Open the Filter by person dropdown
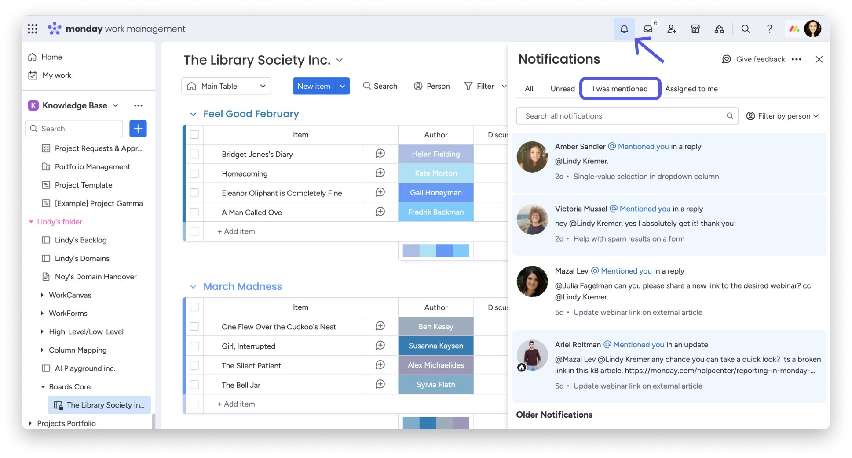Viewport: 852px width, 458px height. point(783,116)
